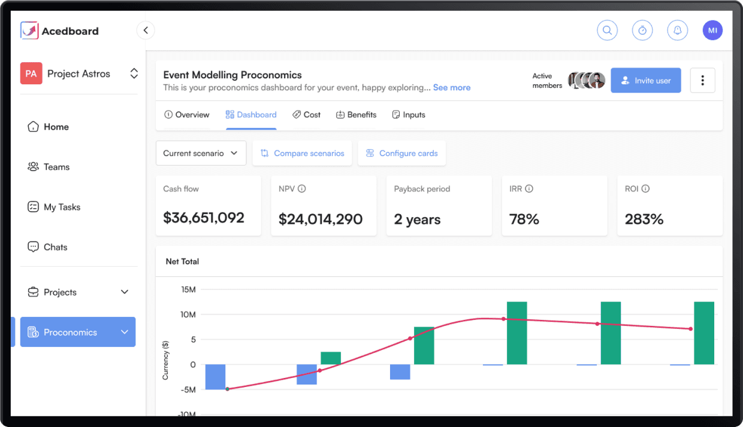Click the collapse arrow beside the sidebar
Screen dimensions: 743x427
[146, 29]
